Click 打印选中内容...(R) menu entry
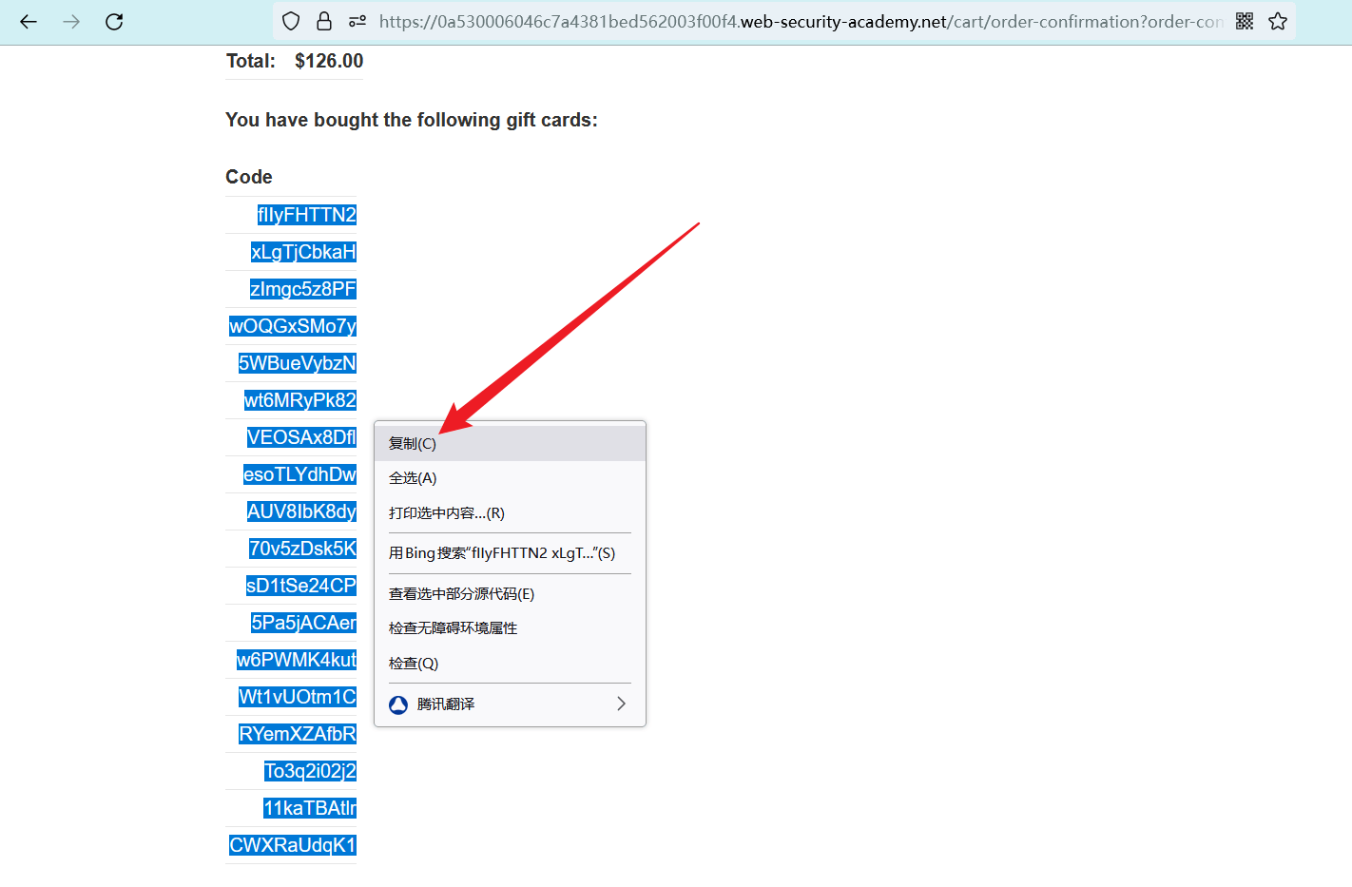 (447, 513)
